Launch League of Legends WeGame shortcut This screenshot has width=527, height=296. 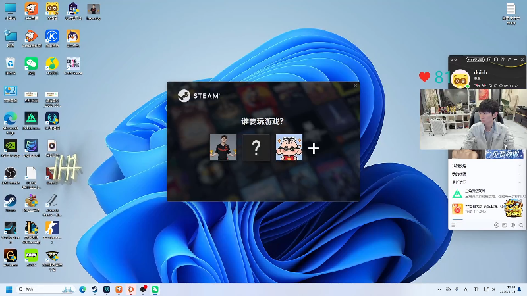point(31,232)
